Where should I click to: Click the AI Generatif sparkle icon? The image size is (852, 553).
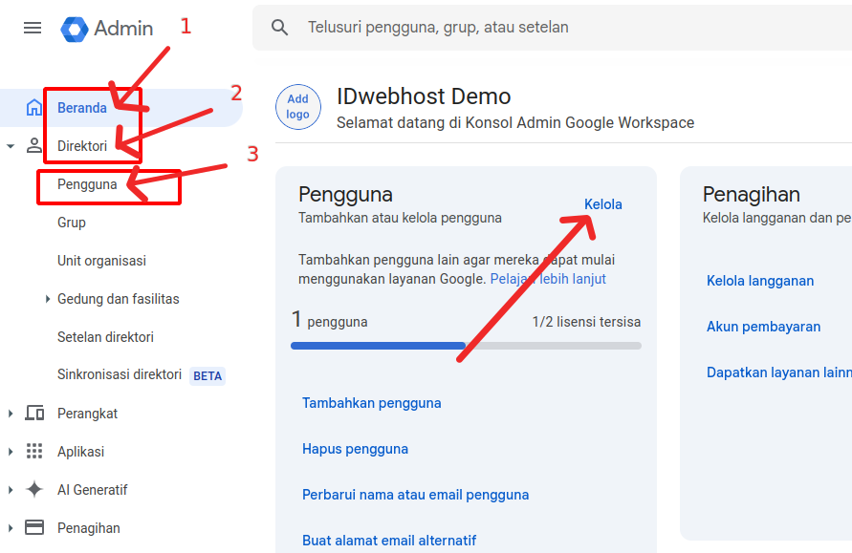[34, 489]
